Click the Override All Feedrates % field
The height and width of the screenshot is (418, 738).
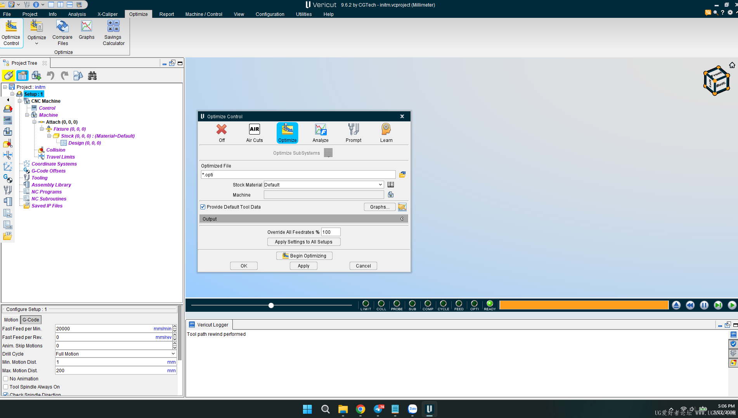pyautogui.click(x=331, y=232)
